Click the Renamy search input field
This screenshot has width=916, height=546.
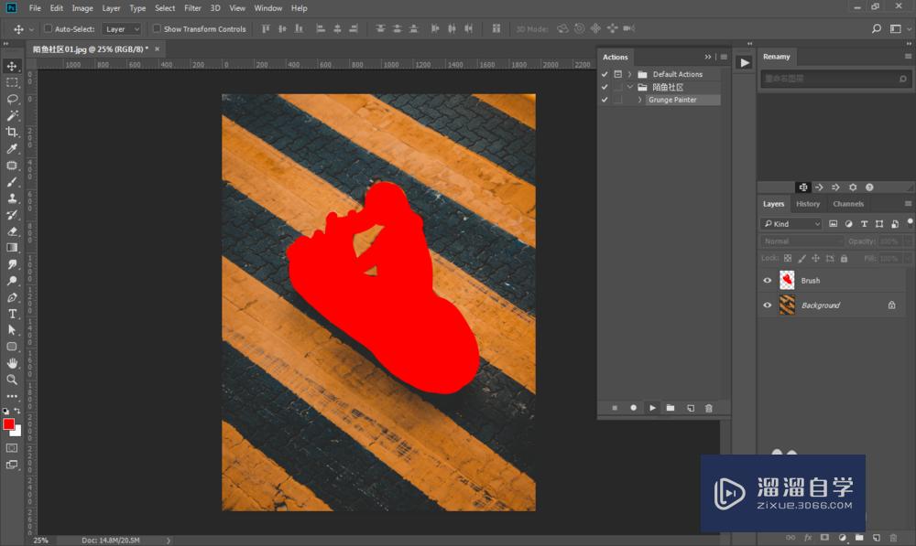pos(835,78)
